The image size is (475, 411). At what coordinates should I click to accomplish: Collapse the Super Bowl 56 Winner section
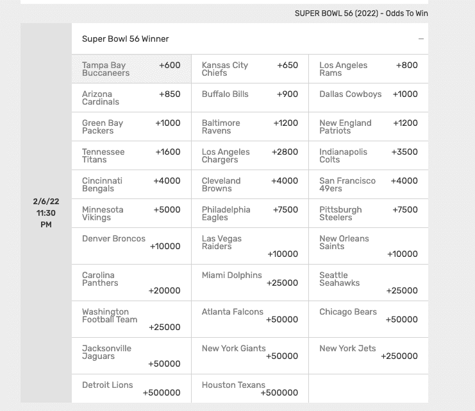(x=421, y=39)
